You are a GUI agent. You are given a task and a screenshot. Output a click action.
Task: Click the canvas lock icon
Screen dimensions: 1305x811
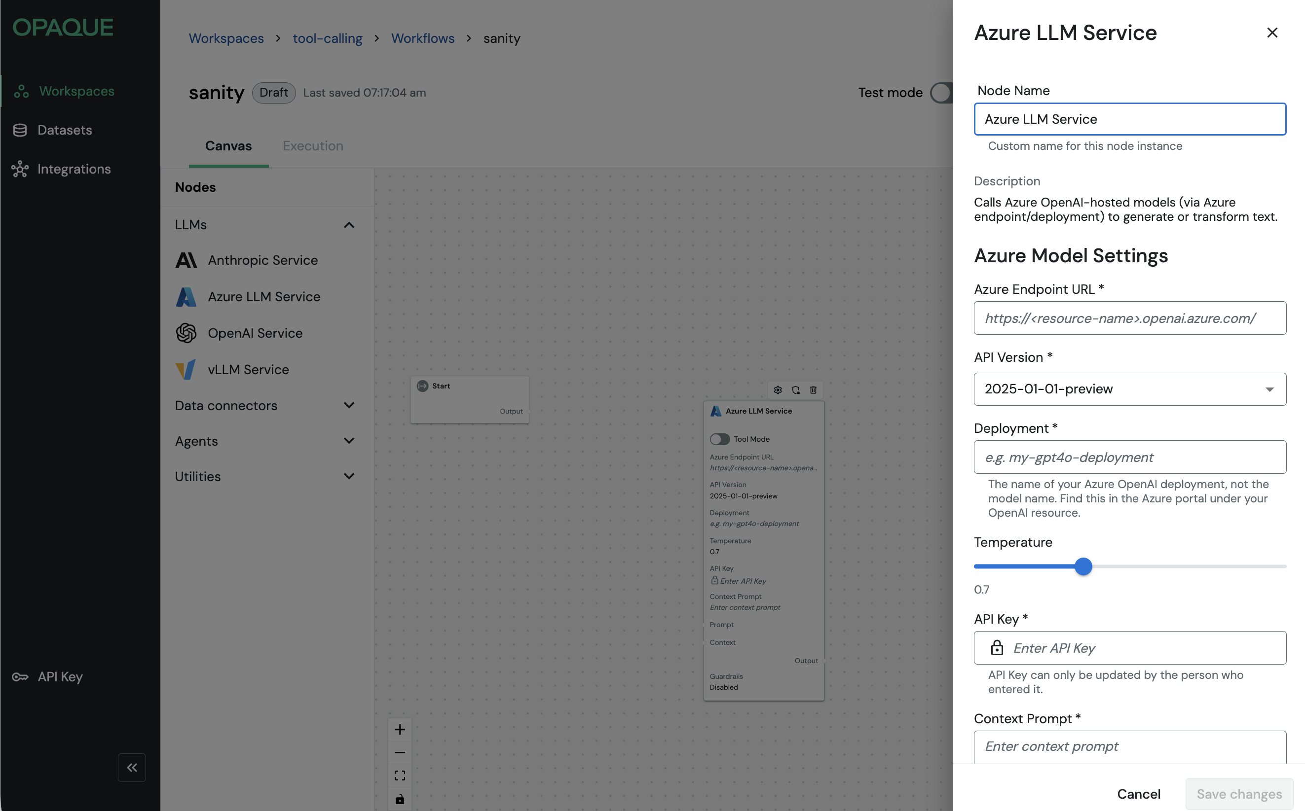400,799
